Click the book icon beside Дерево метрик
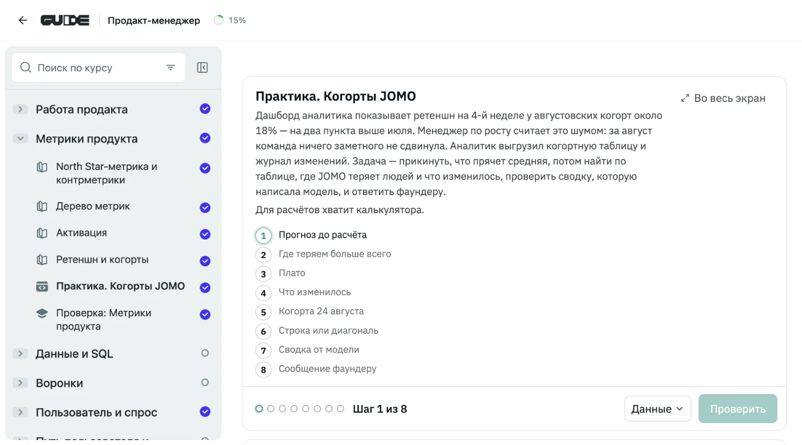The height and width of the screenshot is (445, 802). (x=42, y=207)
